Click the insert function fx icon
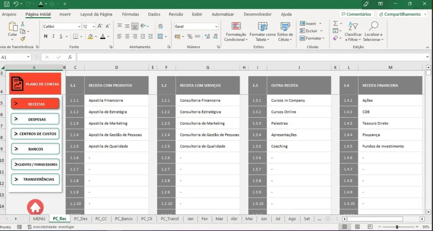Viewport: 433px width, 231px height. (x=70, y=57)
